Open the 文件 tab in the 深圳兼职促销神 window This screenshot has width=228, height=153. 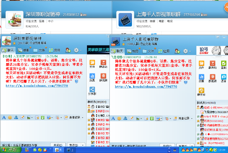[x=39, y=50]
